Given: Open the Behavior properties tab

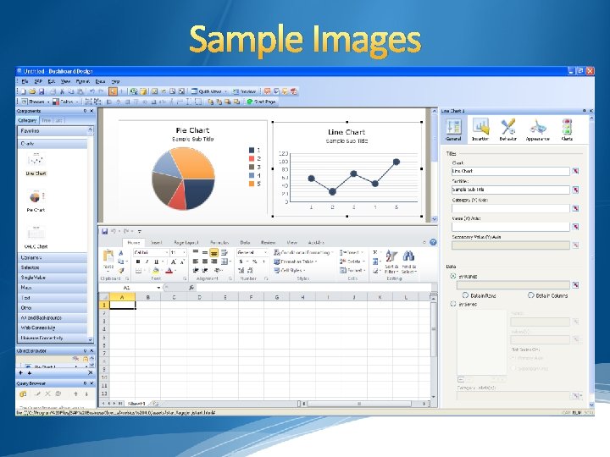Looking at the screenshot, I should click(508, 130).
